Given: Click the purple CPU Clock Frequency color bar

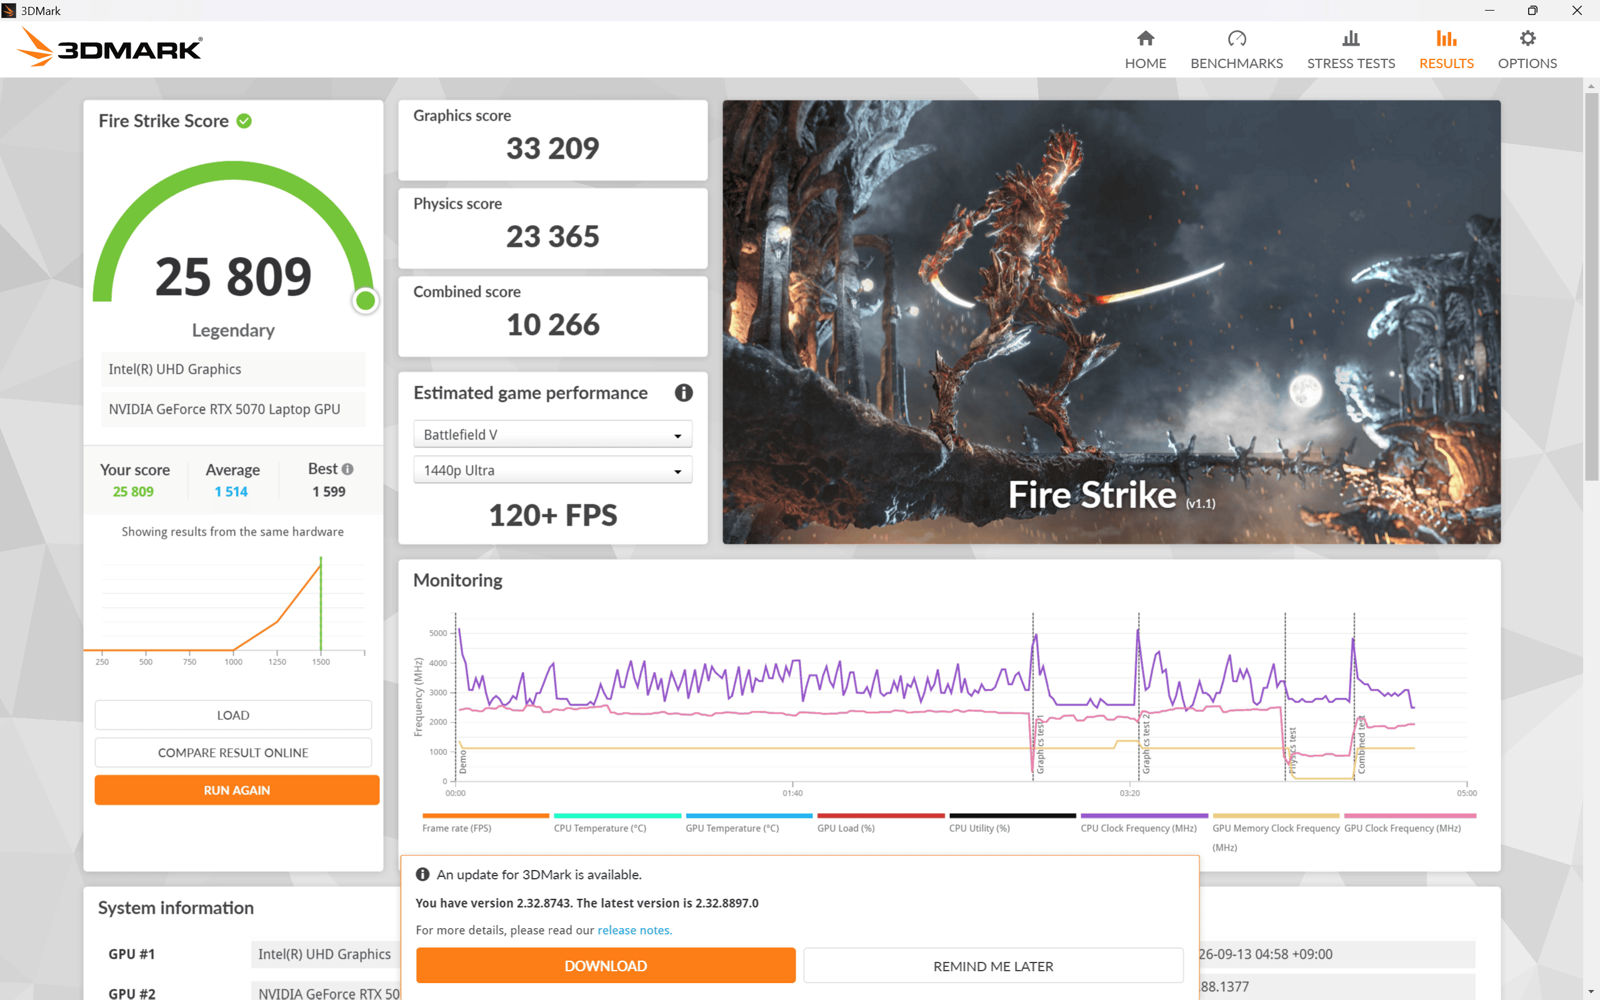Looking at the screenshot, I should click(x=1144, y=816).
